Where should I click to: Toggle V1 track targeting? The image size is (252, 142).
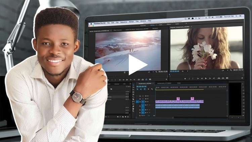click(x=143, y=102)
